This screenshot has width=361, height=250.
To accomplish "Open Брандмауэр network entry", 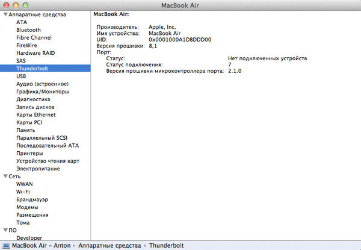I will pyautogui.click(x=32, y=199).
